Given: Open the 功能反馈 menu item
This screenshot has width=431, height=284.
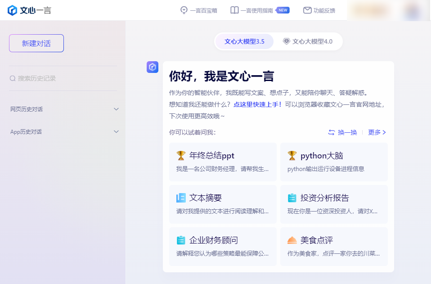Looking at the screenshot, I should (319, 10).
